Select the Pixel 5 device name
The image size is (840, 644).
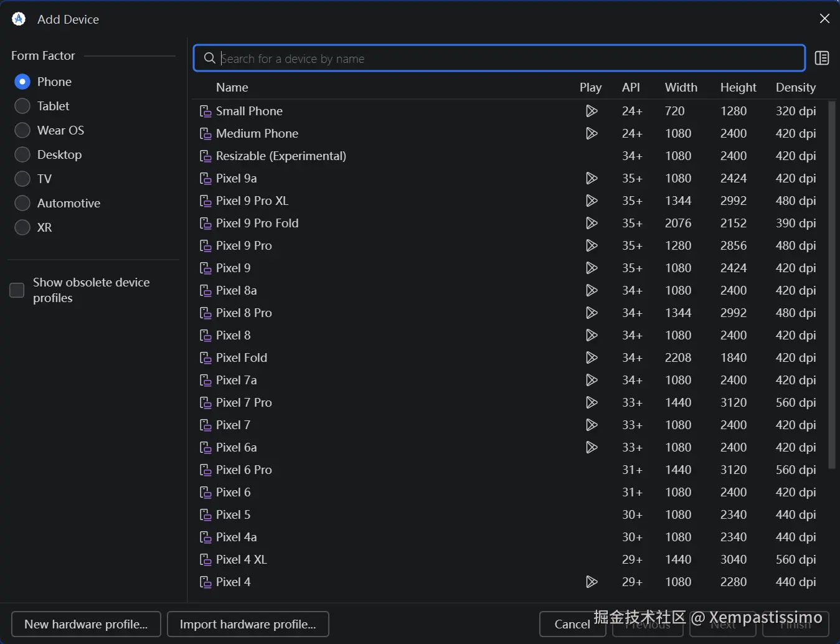(234, 514)
